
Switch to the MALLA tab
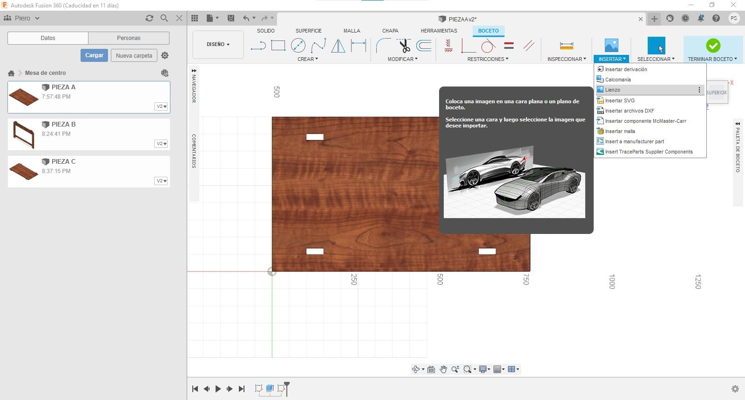tap(352, 31)
